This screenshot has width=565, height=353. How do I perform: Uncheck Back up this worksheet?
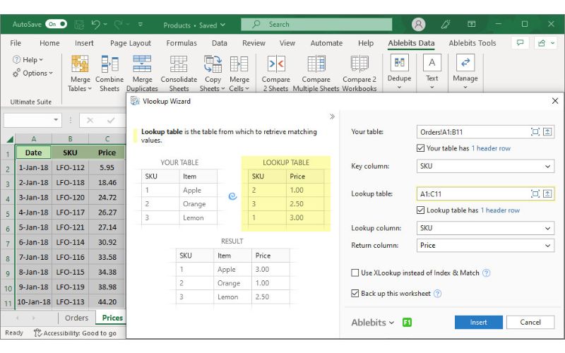(x=355, y=293)
